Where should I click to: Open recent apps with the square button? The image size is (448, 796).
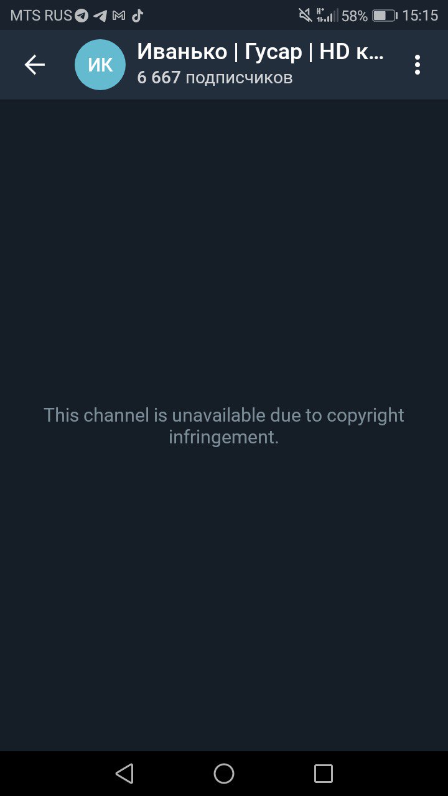tap(324, 774)
